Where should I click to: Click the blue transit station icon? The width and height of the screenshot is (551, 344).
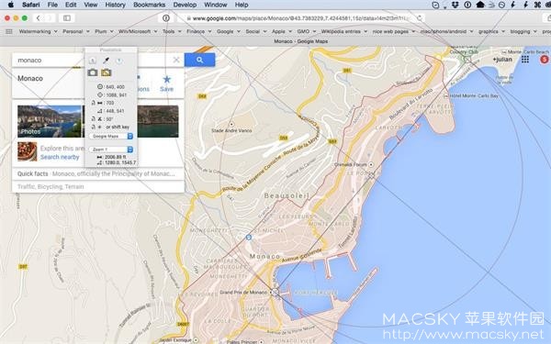click(249, 238)
